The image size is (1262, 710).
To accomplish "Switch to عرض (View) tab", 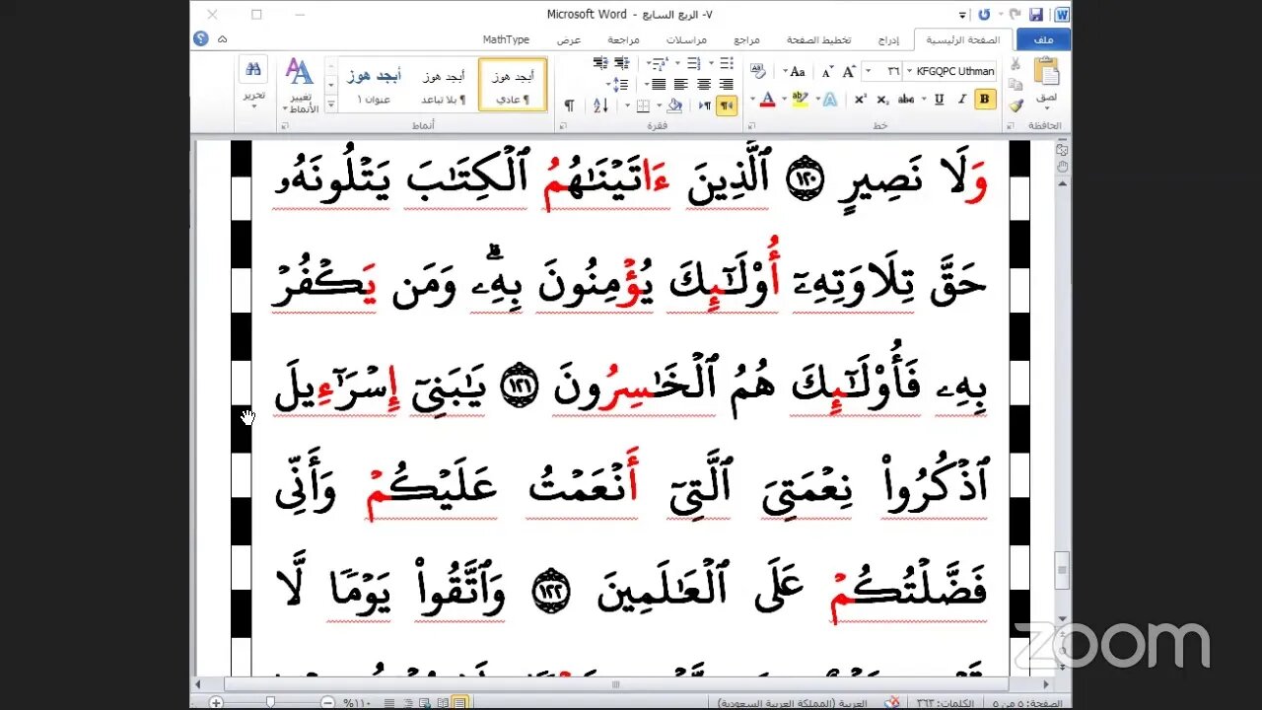I will [x=569, y=39].
